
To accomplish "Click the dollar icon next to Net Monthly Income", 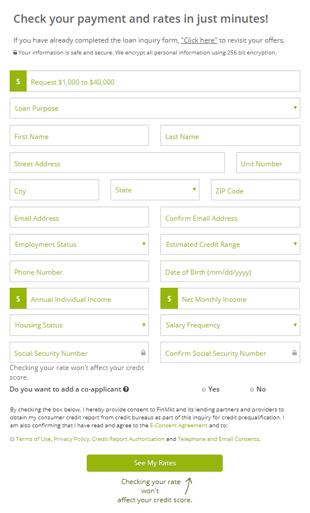I will point(169,298).
